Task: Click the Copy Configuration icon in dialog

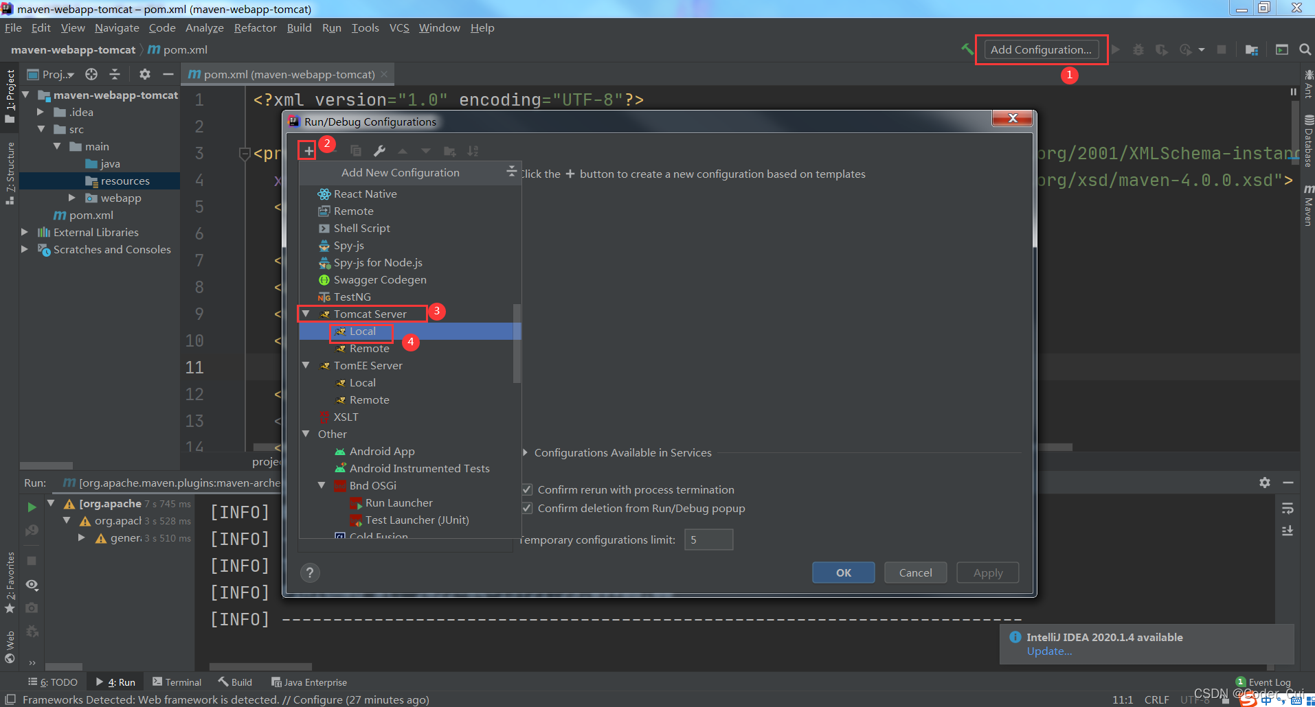Action: tap(355, 150)
